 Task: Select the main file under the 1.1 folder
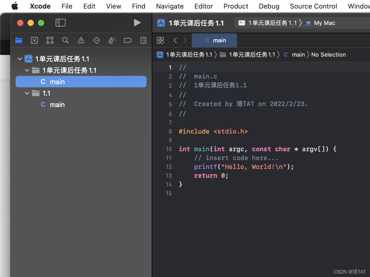click(57, 104)
